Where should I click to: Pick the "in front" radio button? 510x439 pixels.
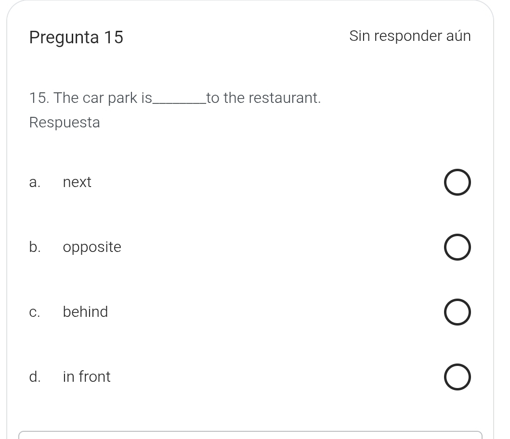457,377
